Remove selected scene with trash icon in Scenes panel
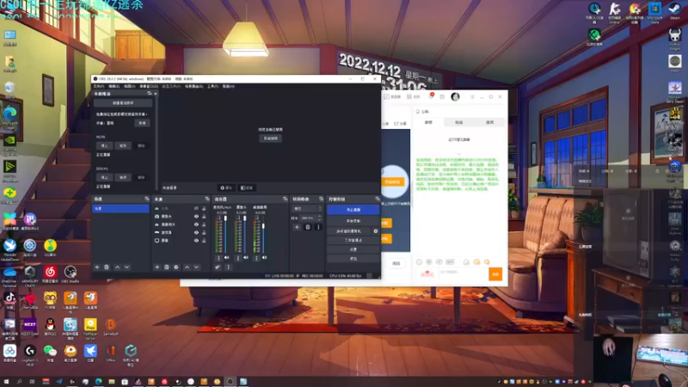This screenshot has width=688, height=387. (107, 267)
